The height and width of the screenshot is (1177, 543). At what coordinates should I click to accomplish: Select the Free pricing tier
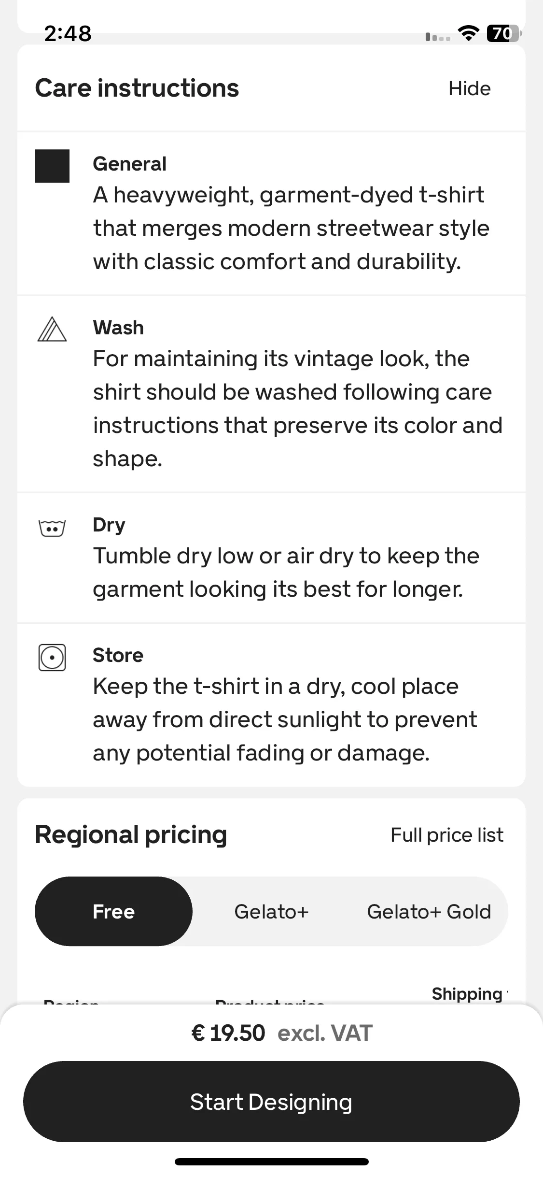coord(113,911)
